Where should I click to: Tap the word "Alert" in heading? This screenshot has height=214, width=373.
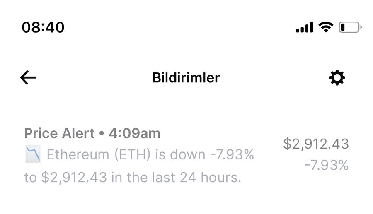click(x=78, y=133)
